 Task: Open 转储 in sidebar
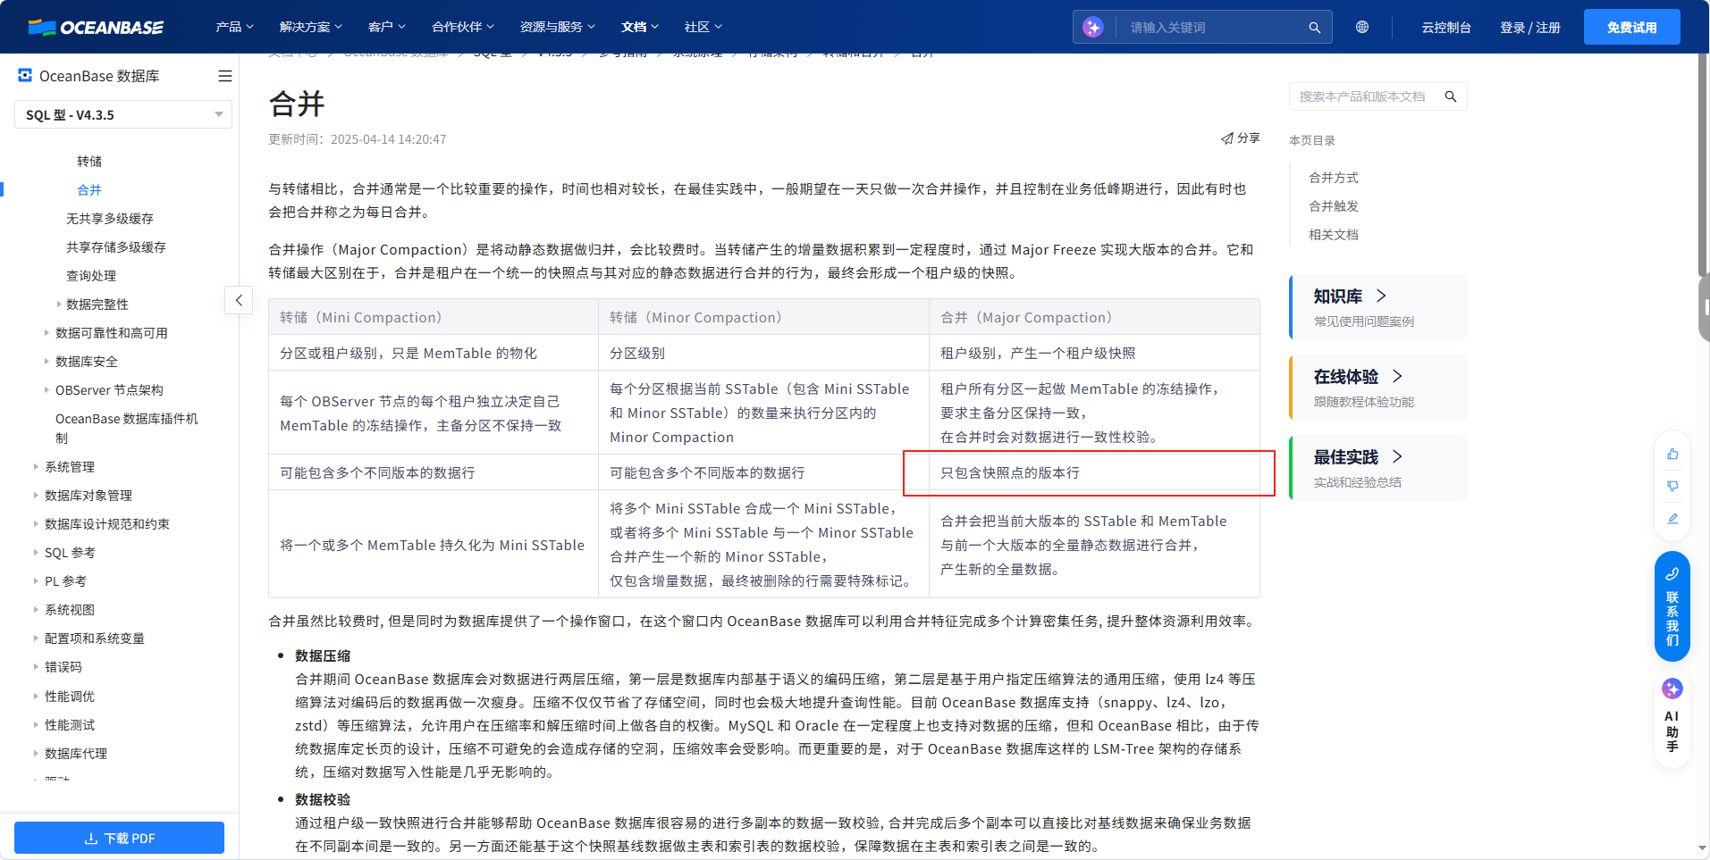click(89, 162)
